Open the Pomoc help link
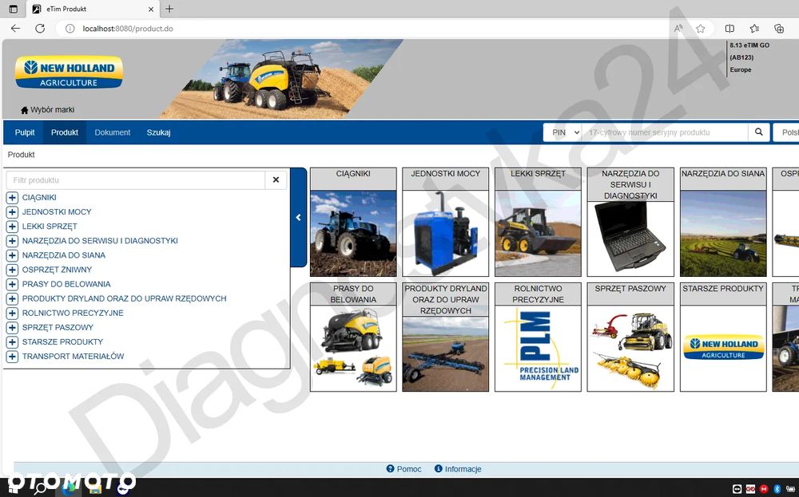Screen dimensions: 799x497 click(x=403, y=469)
